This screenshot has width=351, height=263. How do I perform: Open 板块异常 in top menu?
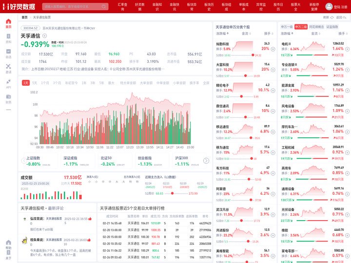pyautogui.click(x=192, y=7)
